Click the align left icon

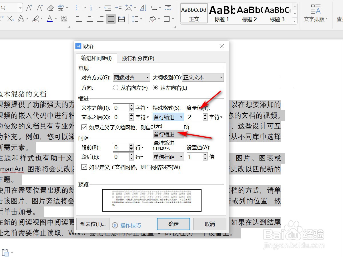79,19
